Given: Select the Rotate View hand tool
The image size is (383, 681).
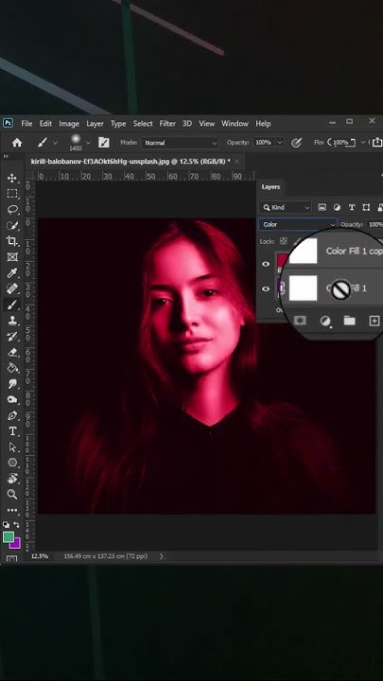Looking at the screenshot, I should [x=12, y=479].
